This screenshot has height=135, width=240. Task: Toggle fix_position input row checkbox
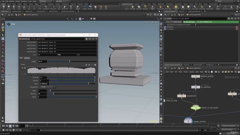click(x=165, y=29)
